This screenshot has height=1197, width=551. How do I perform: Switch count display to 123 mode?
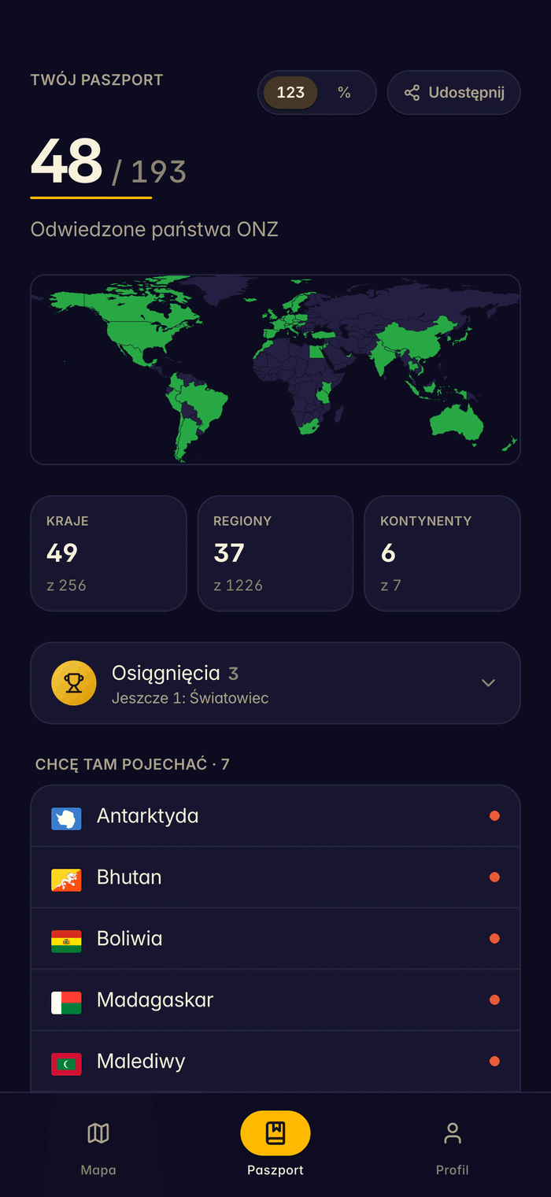click(x=290, y=93)
